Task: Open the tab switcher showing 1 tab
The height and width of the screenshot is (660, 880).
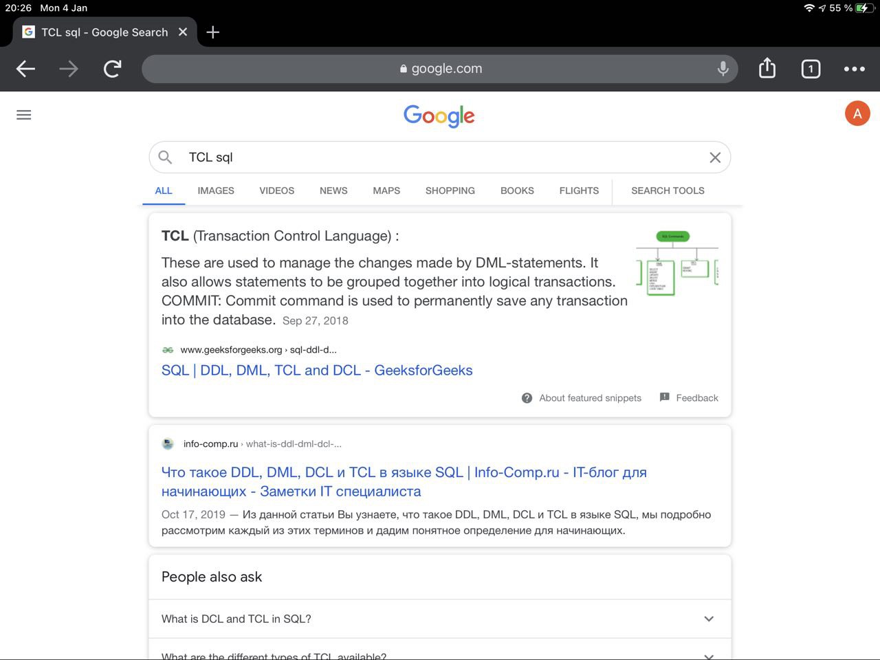Action: coord(811,69)
